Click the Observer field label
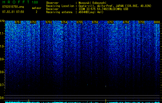Viewport: 162px width, 103px height. (x=52, y=3)
